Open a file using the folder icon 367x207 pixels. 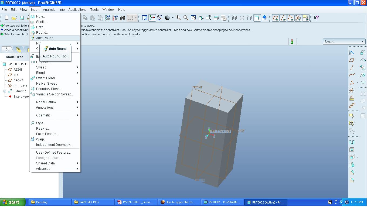coord(14,18)
